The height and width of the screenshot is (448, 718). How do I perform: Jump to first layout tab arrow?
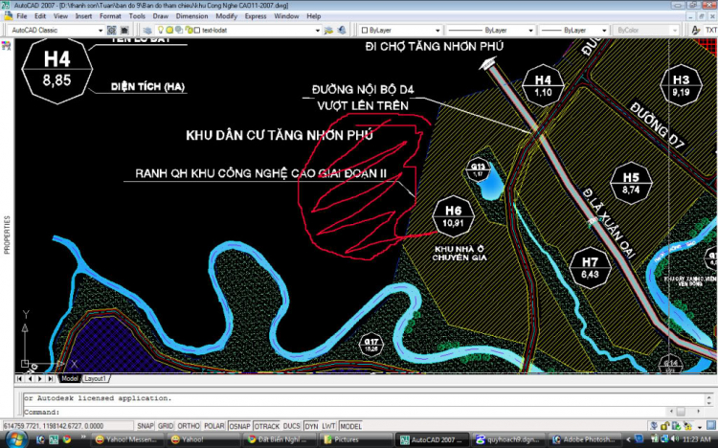[x=19, y=378]
